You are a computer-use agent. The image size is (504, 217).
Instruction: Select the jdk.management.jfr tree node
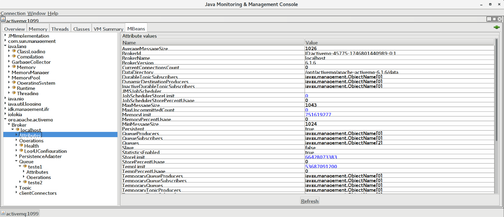tap(28, 109)
